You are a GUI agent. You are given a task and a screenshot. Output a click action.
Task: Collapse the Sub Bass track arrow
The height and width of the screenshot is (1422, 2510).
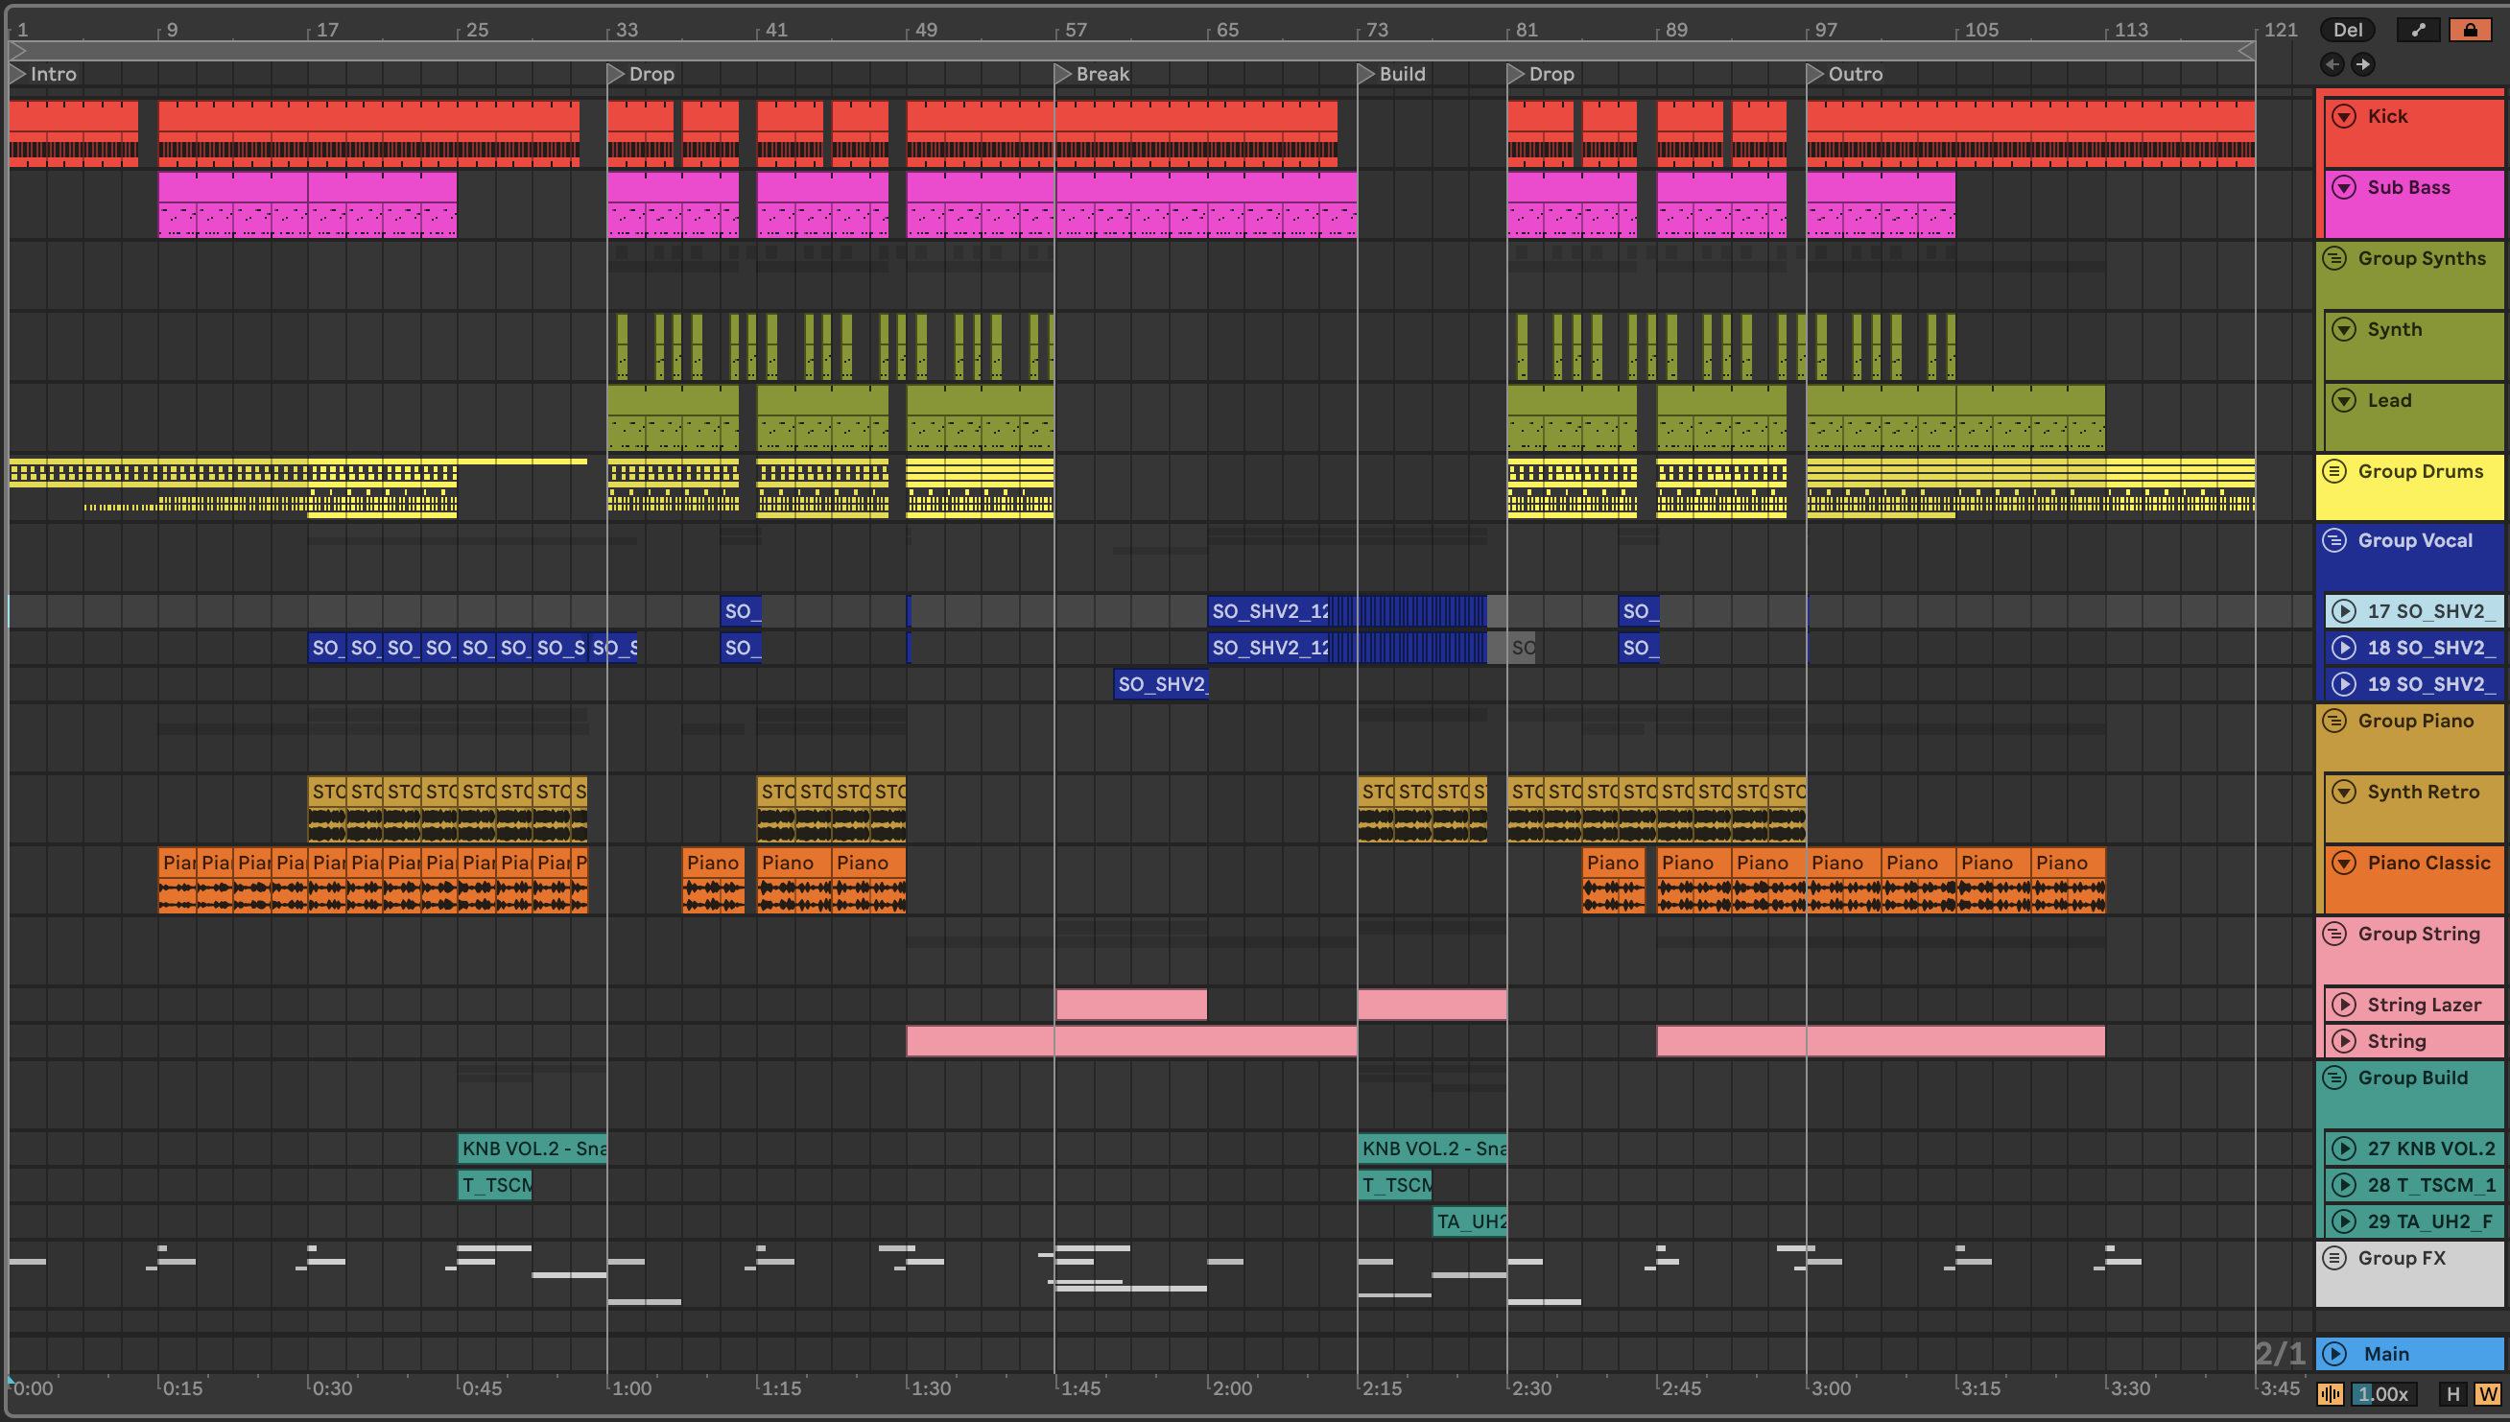click(x=2344, y=187)
